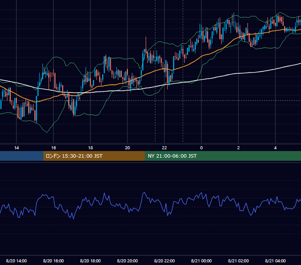Select the 0 hour axis label
This screenshot has width=301, height=265.
(201, 148)
